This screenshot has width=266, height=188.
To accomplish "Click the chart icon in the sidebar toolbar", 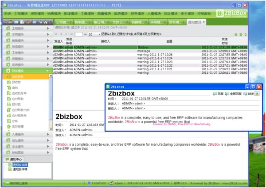I will [28, 22].
